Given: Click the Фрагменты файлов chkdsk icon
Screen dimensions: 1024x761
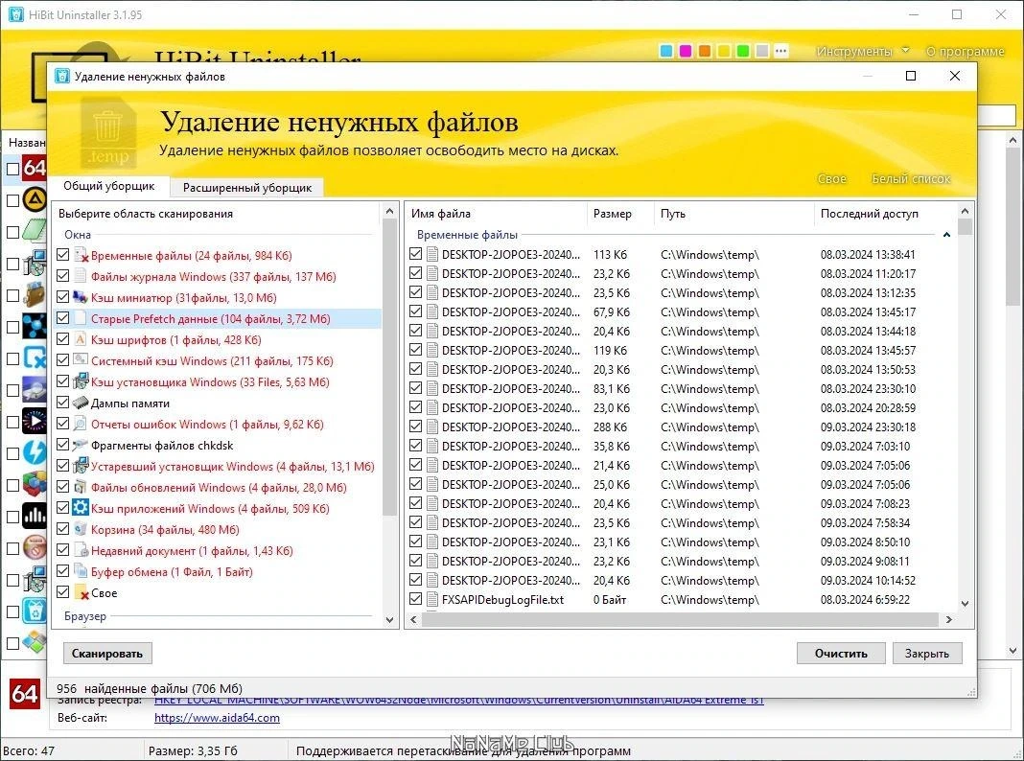Looking at the screenshot, I should [x=81, y=445].
